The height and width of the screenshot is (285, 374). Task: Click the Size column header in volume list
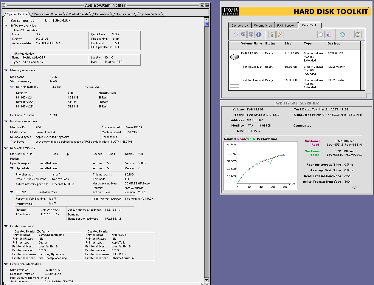tap(288, 44)
